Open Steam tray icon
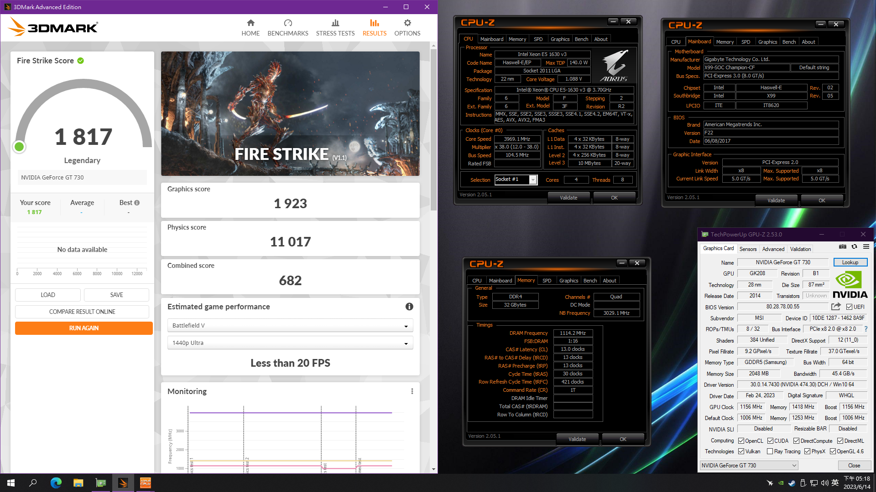Image resolution: width=876 pixels, height=492 pixels. [x=792, y=483]
